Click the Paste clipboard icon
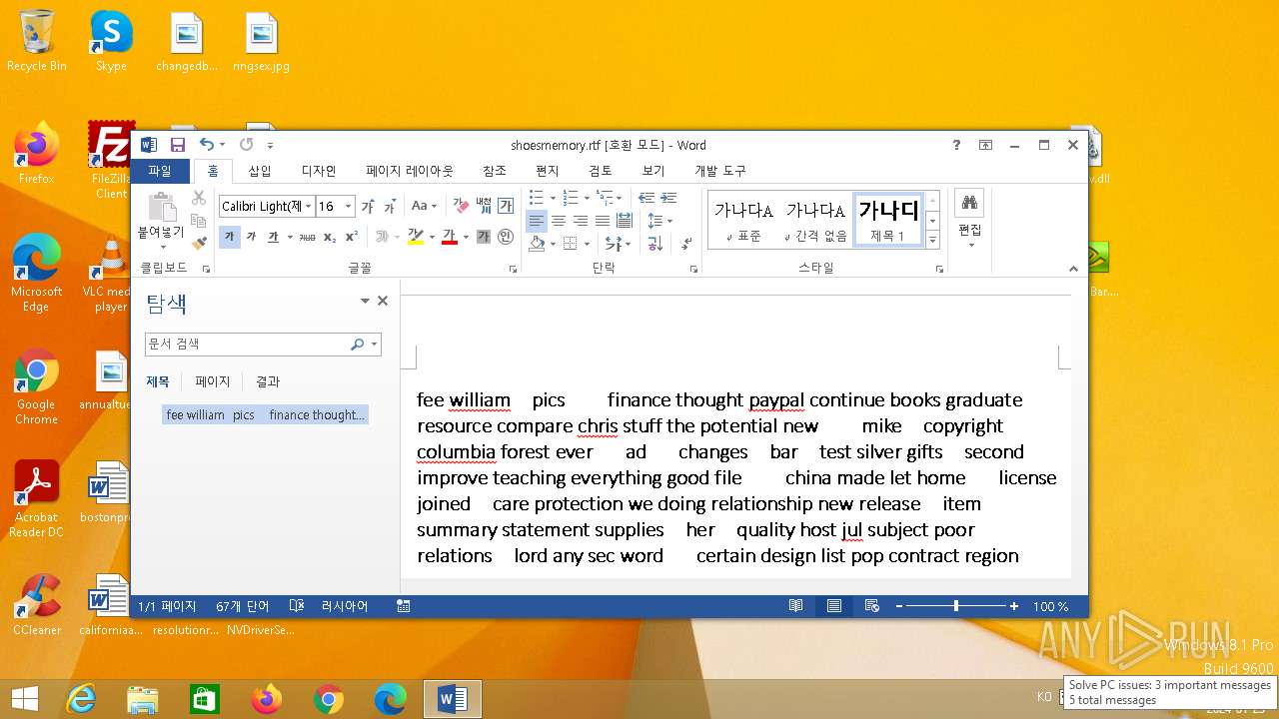This screenshot has height=719, width=1279. pos(161,207)
